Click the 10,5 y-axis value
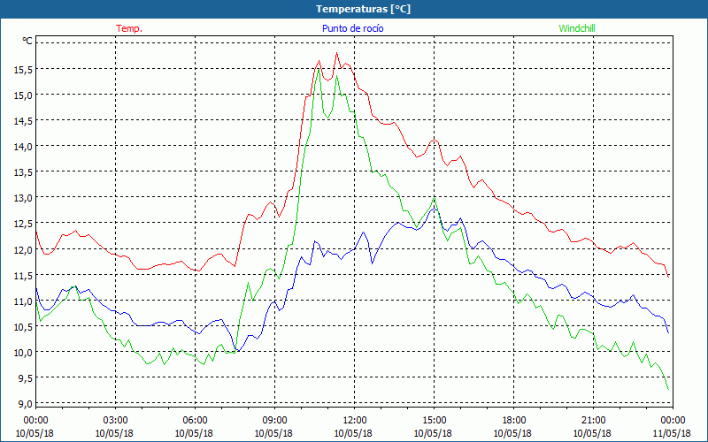Screen dimensions: 708x442 tap(25, 326)
